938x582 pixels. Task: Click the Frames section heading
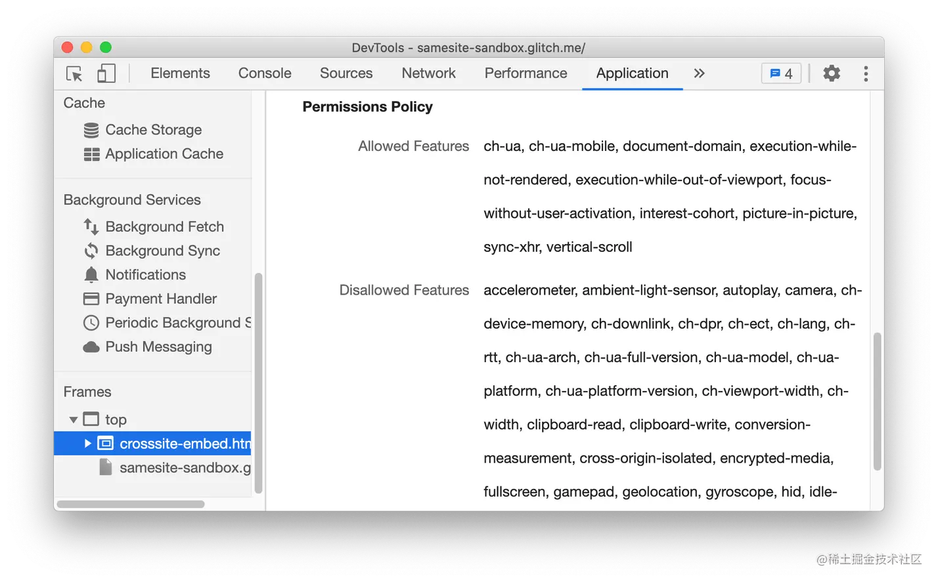87,392
